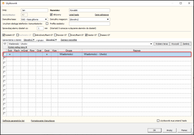194x135 pixels.
Task: Expand the Wiadomości - Utwórz filter combo box
Action: coord(151,44)
